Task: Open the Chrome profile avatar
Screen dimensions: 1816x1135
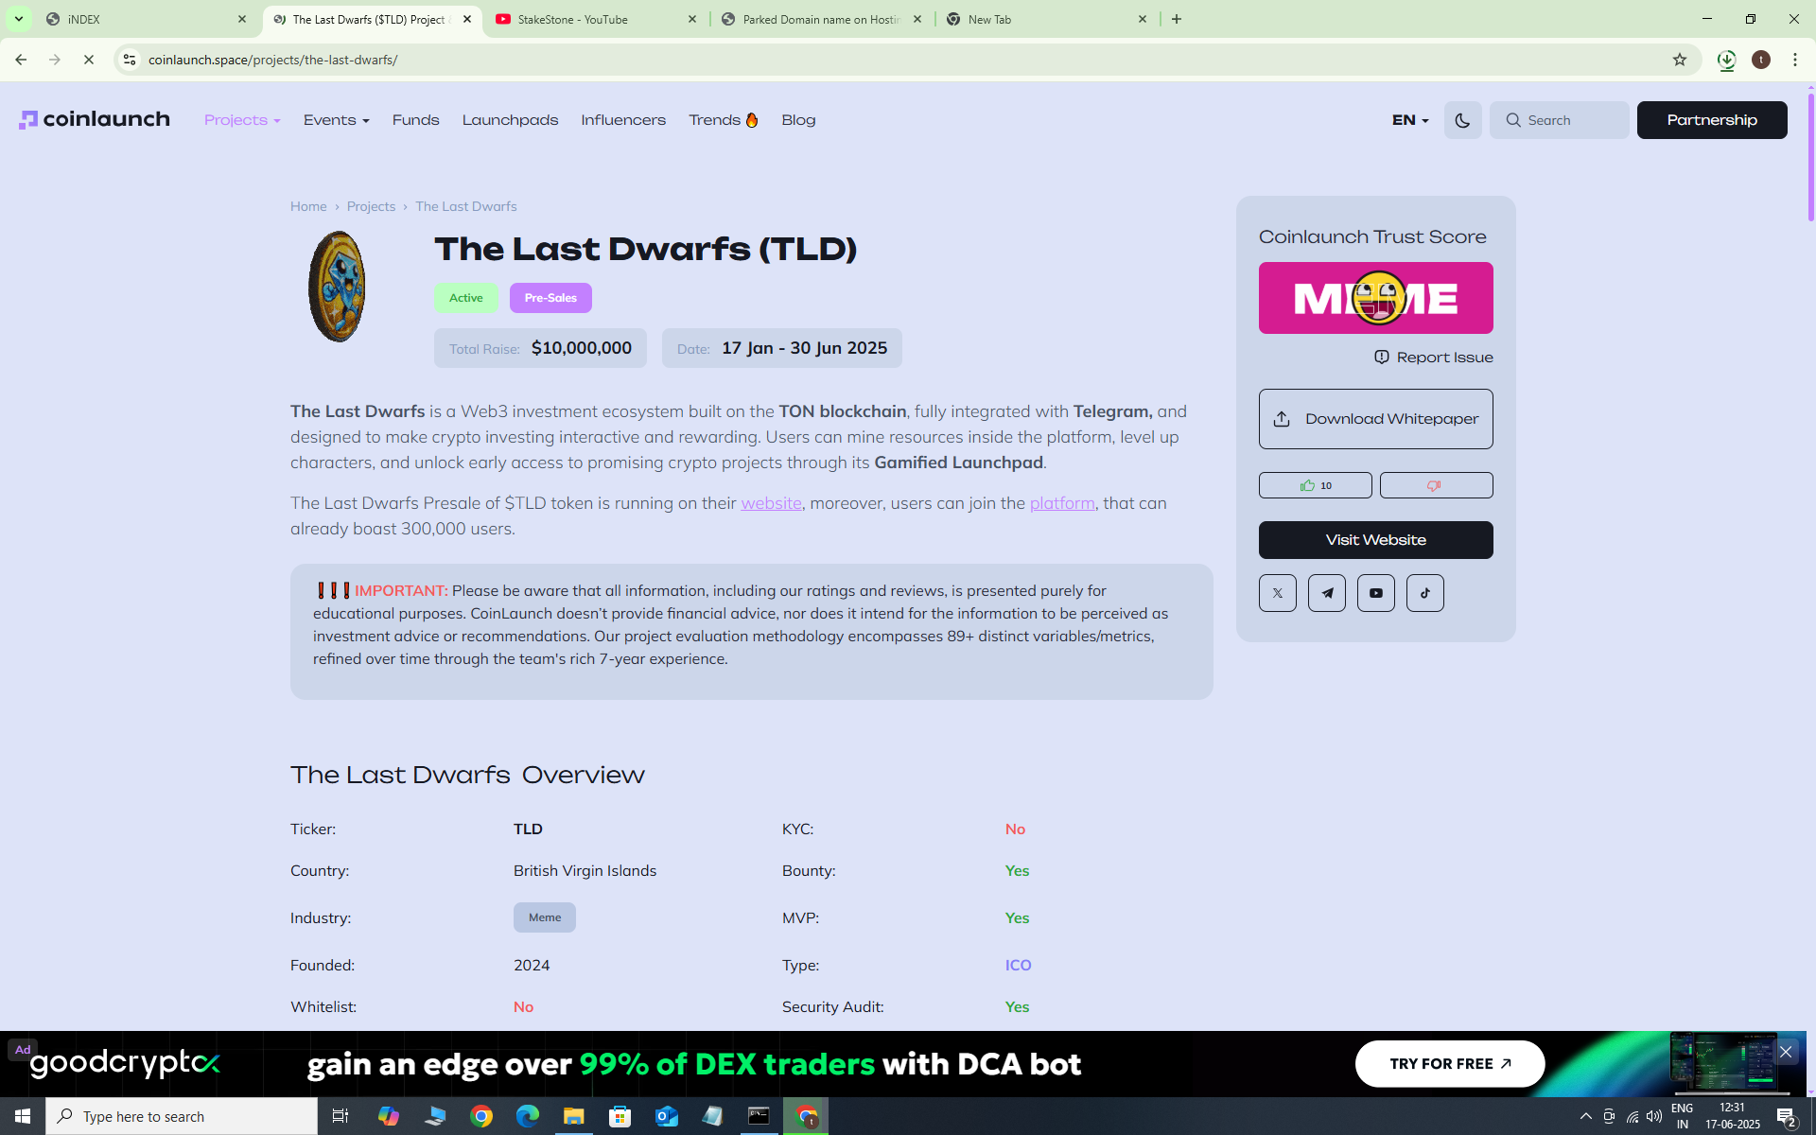Action: click(x=1761, y=60)
